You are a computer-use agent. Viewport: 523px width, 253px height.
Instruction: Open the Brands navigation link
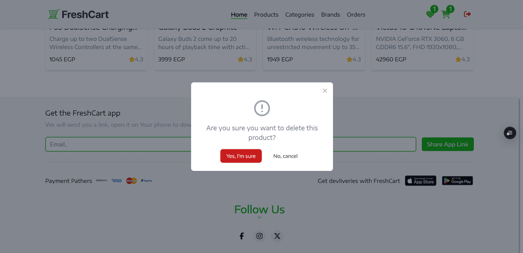(330, 15)
